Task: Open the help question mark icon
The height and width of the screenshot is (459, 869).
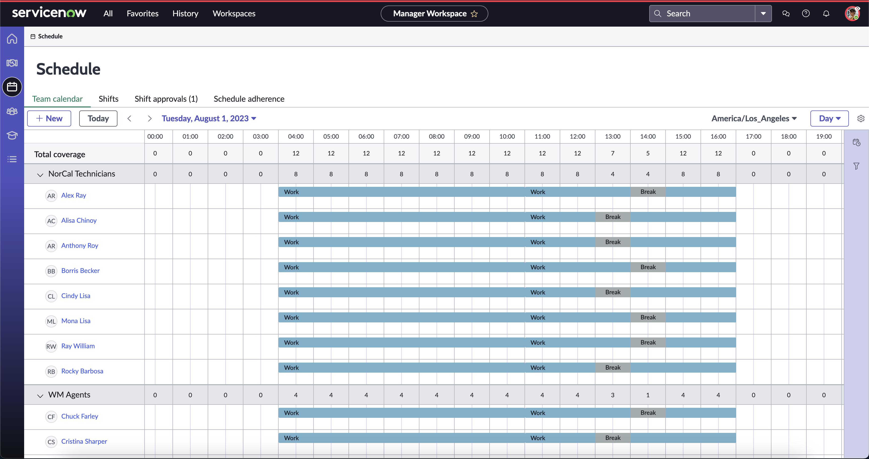Action: [x=806, y=14]
